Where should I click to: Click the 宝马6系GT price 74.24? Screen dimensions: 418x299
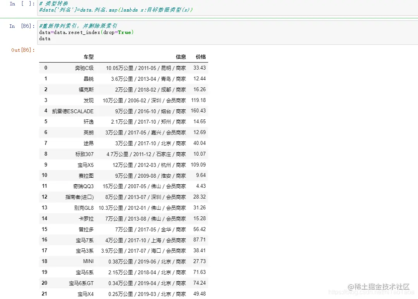(200, 283)
